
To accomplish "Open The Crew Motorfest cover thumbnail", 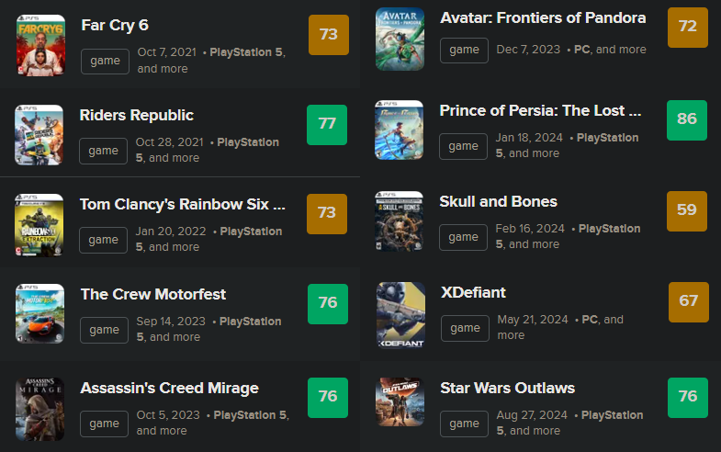I will 39,313.
